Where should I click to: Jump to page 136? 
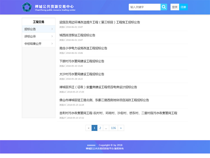coord(113,128)
